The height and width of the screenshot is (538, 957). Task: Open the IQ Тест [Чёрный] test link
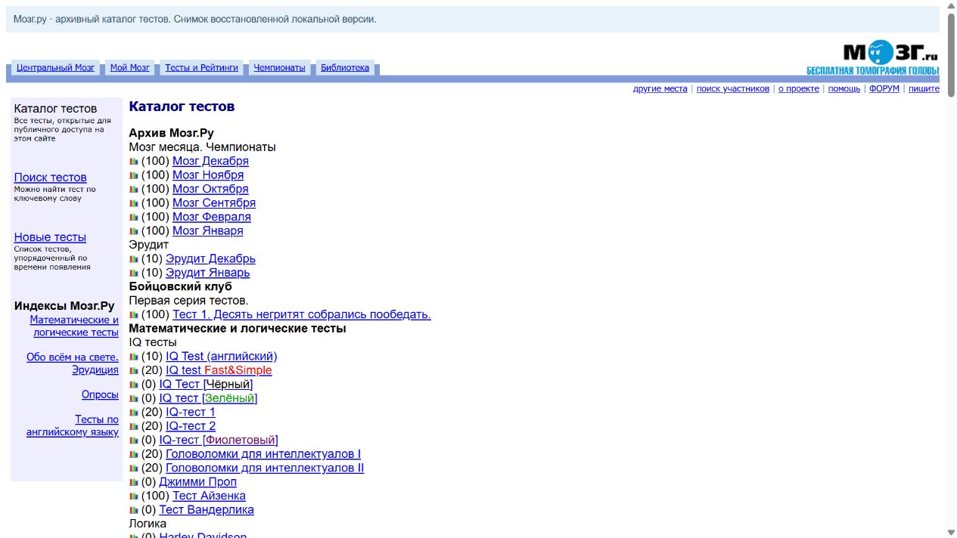pos(206,385)
